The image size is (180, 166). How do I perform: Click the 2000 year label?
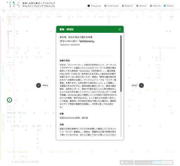(61, 11)
